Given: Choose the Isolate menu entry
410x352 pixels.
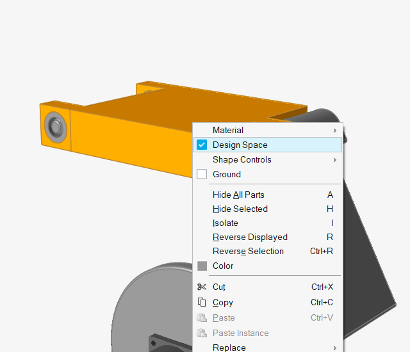Looking at the screenshot, I should coord(225,223).
